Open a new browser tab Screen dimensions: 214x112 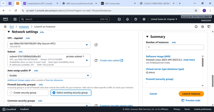[x=180, y=3]
